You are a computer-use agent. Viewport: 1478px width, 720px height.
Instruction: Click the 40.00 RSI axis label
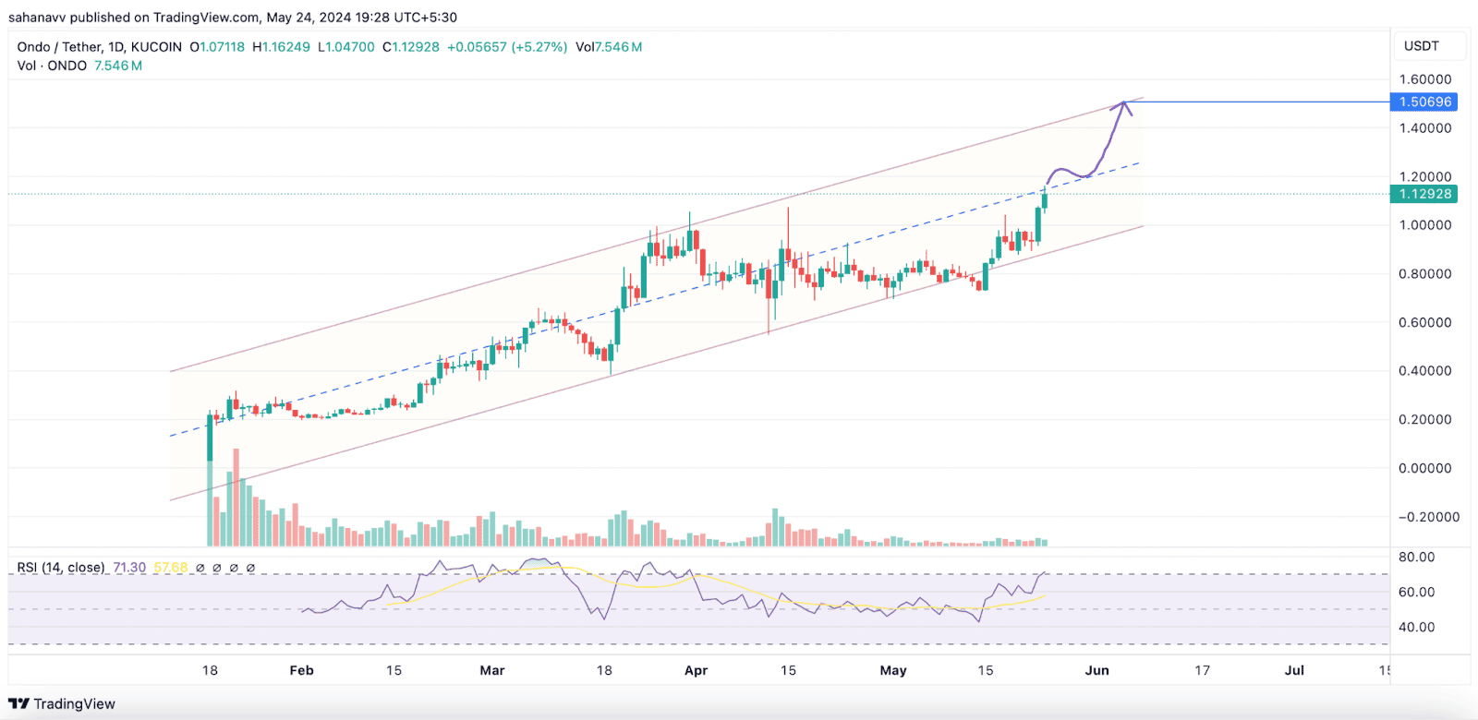click(1416, 627)
